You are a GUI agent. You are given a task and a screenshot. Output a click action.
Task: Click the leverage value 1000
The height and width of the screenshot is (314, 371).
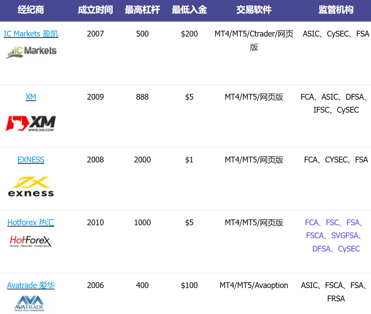(x=142, y=223)
